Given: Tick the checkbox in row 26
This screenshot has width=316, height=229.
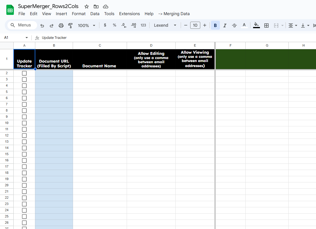Looking at the screenshot, I should 24,223.
